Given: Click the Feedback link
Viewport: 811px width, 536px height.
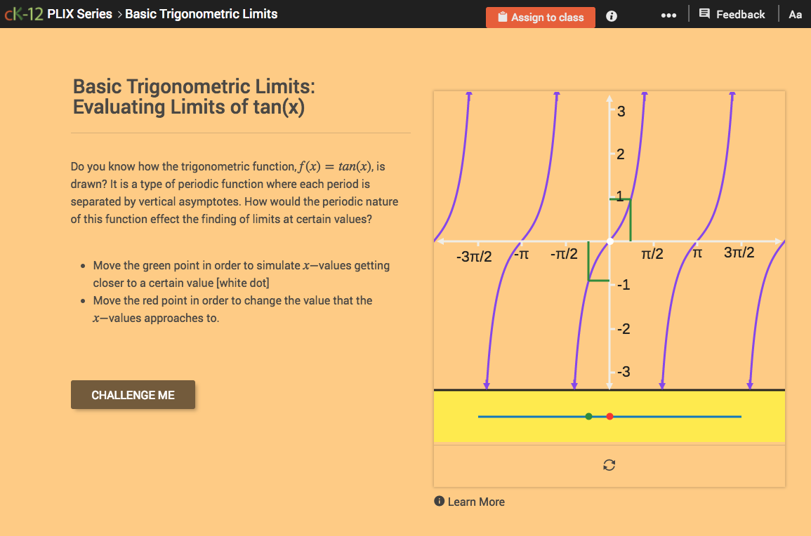Looking at the screenshot, I should click(x=741, y=13).
